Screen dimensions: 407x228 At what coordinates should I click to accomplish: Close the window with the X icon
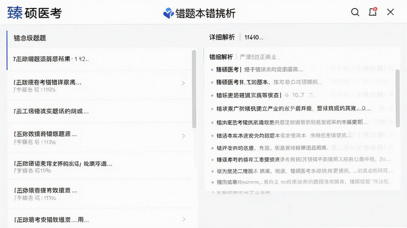point(390,12)
